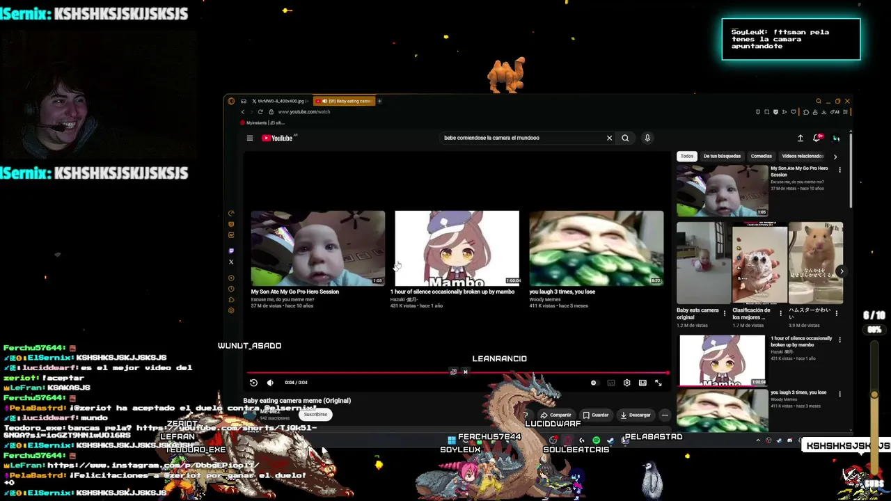Open options for Baby eats camera short

pos(725,314)
